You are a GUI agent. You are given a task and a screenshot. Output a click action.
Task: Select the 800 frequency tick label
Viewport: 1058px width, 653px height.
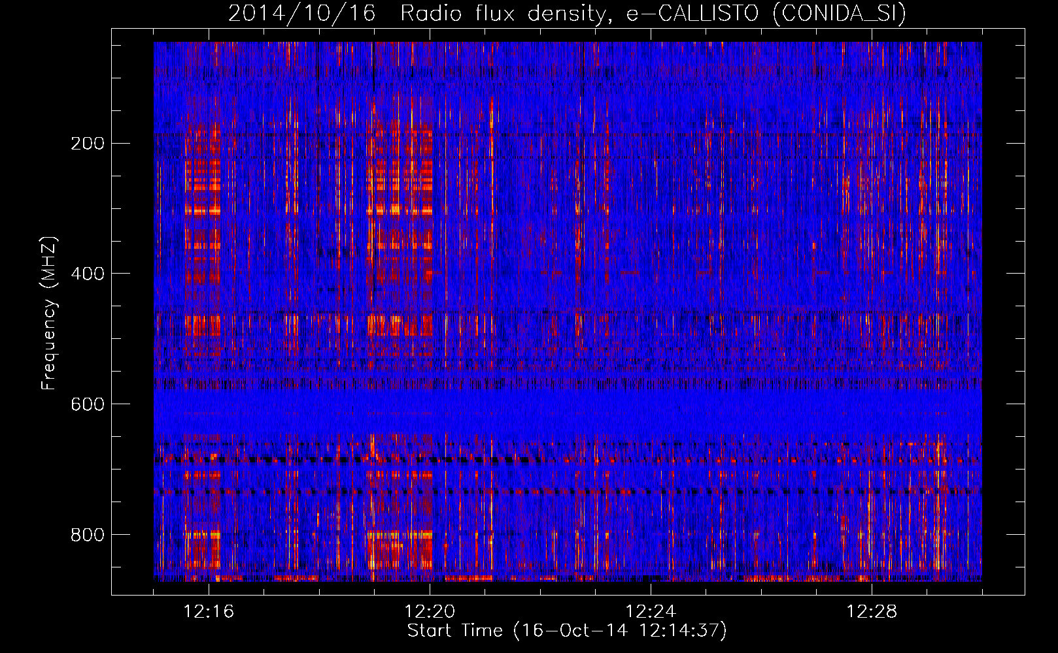[87, 535]
